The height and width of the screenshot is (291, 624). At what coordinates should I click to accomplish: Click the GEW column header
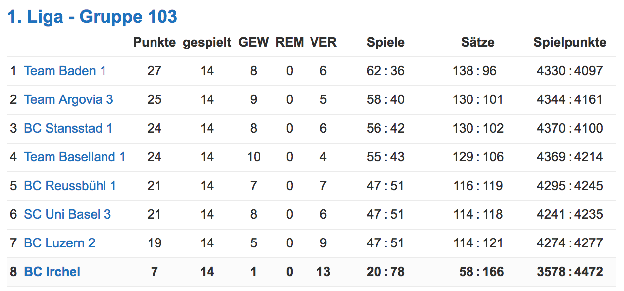254,43
